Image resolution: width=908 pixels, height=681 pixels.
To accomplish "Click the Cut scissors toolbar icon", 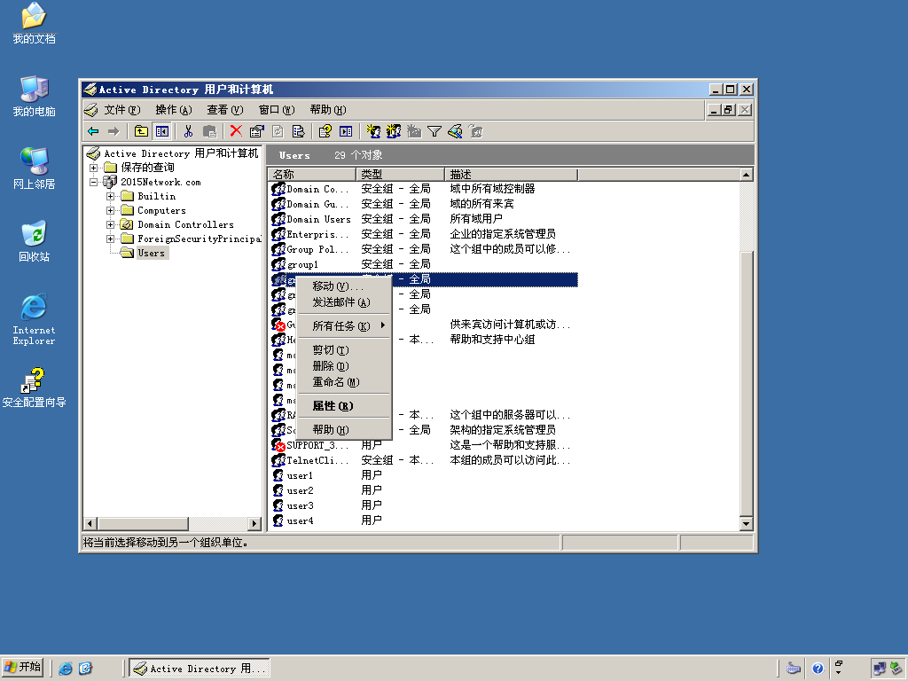I will click(188, 131).
